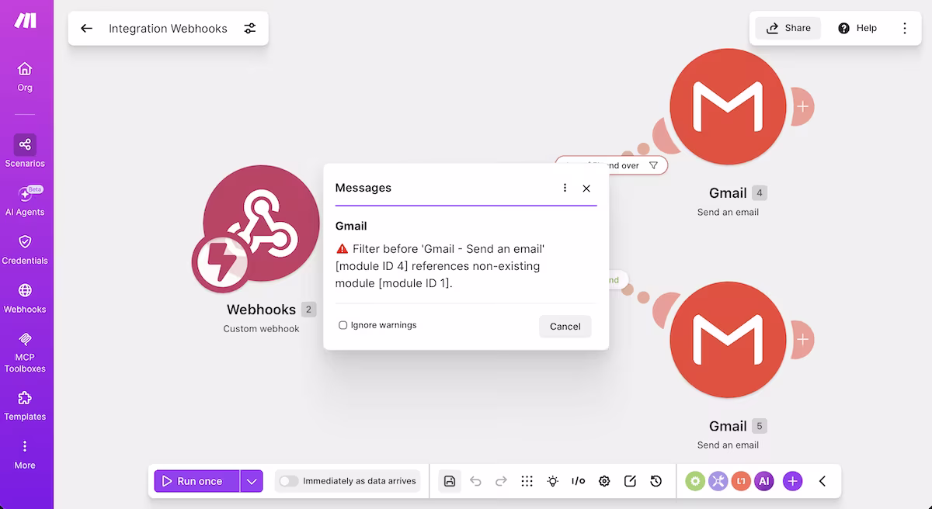Open Credentials in the sidebar
The image size is (932, 509).
click(25, 249)
